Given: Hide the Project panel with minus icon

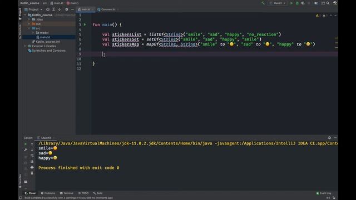Looking at the screenshot, I should point(72,9).
